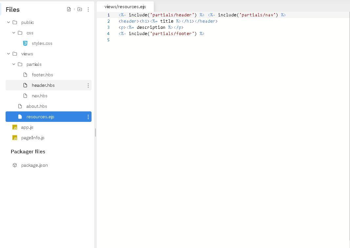
Task: Collapse the partials folder chevron
Action: [14, 64]
